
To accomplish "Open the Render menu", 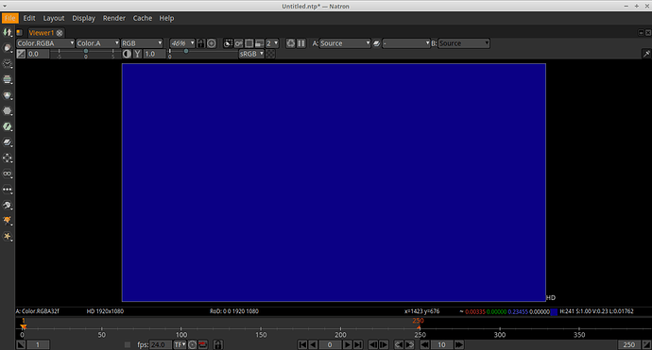I will coord(114,18).
